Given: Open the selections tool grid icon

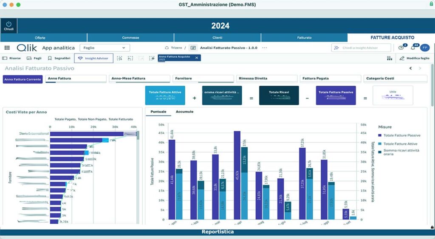Looking at the screenshot, I should [x=390, y=58].
